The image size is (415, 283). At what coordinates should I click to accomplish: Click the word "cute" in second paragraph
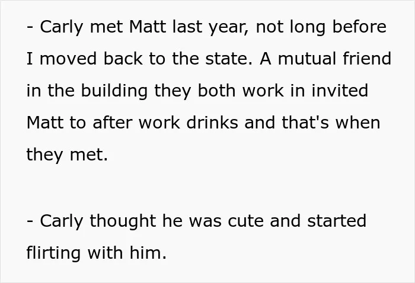pos(245,221)
